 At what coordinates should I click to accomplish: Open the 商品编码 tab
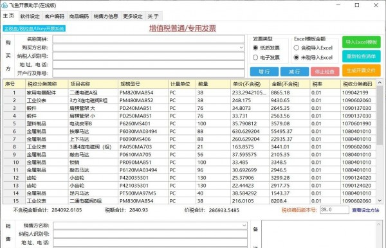tap(79, 16)
